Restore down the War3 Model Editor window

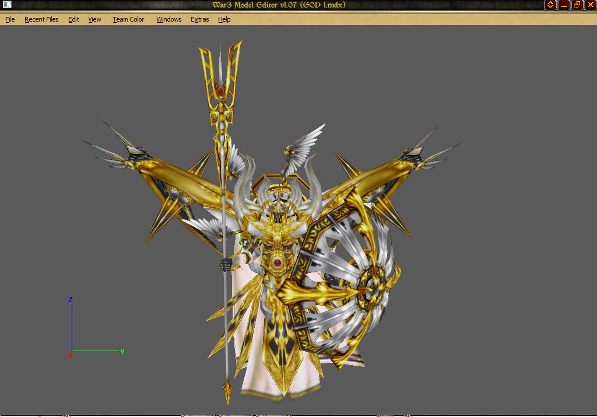[x=577, y=5]
